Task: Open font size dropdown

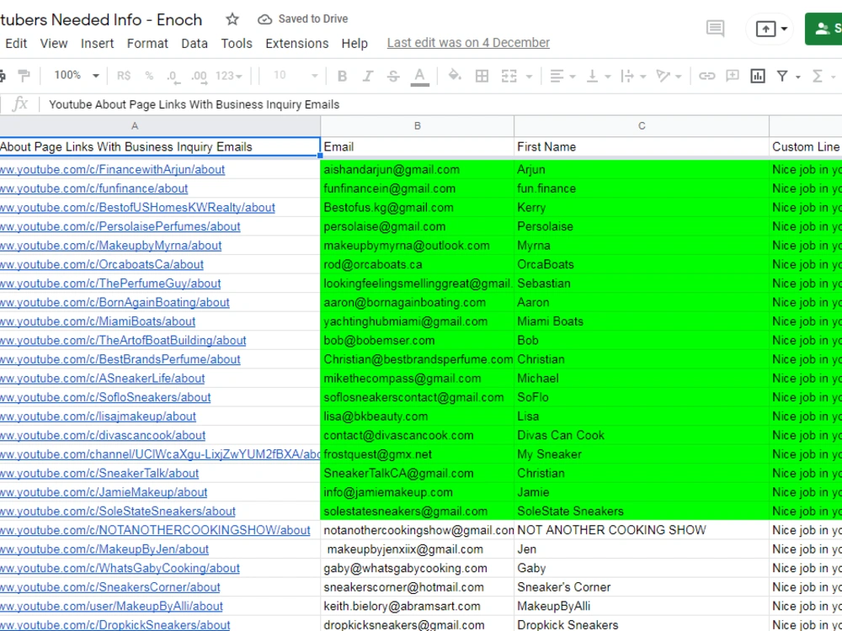Action: (x=294, y=75)
